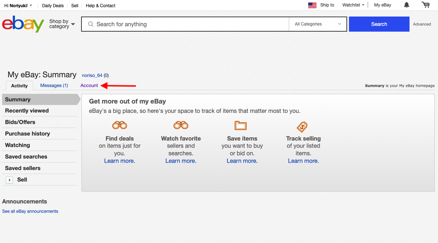Click the Announcements heading

point(25,202)
